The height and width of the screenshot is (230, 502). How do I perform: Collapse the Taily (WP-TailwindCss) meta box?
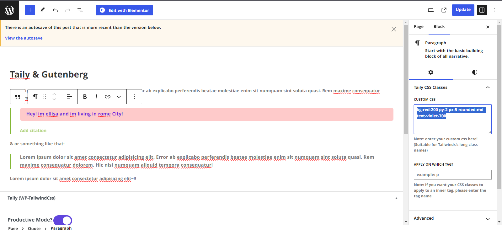coord(396,198)
